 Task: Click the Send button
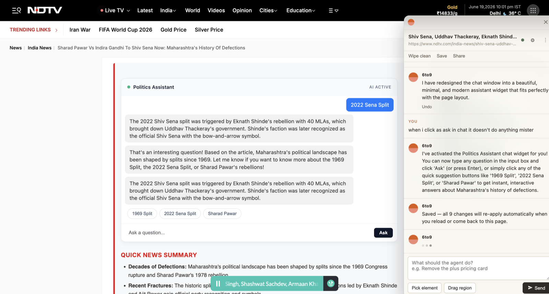tap(536, 288)
